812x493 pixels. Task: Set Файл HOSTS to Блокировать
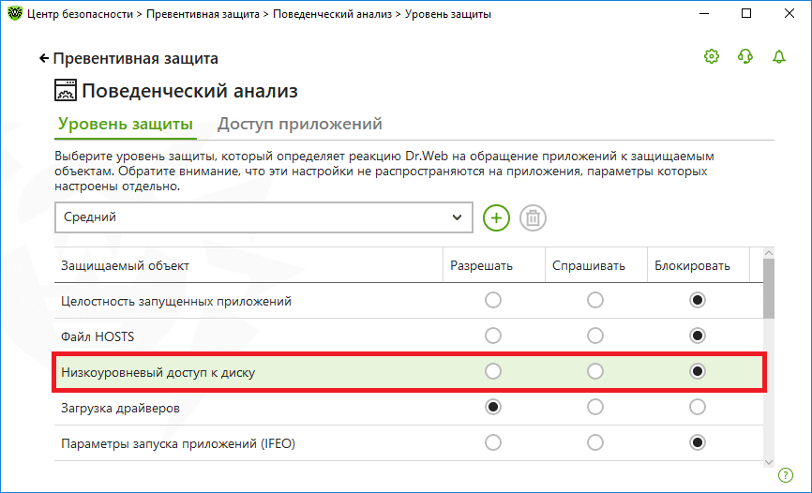[x=698, y=336]
